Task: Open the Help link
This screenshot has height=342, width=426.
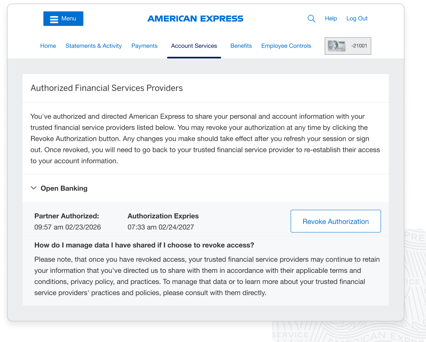Action: [x=330, y=18]
